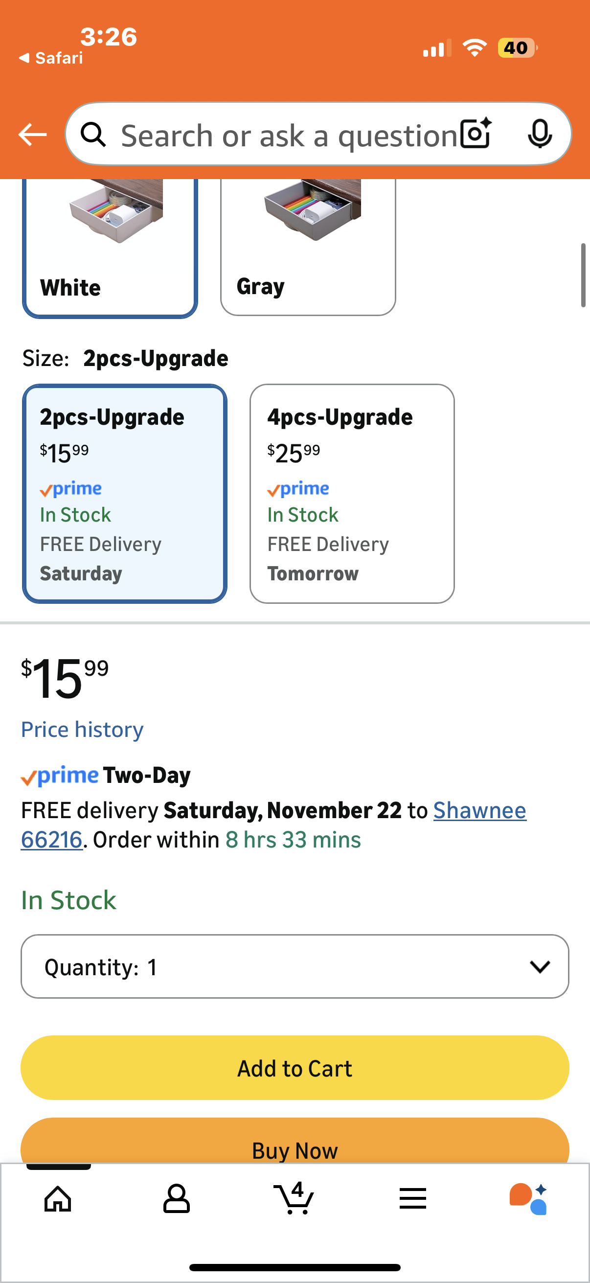Open camera lens visual search
Screen dimensions: 590x1283
476,134
